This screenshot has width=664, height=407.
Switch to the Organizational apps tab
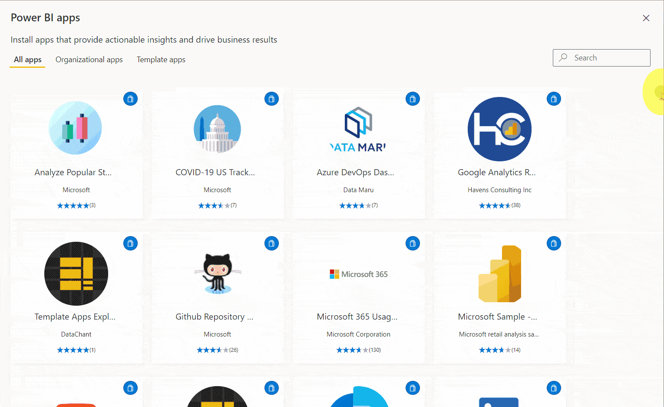[89, 60]
